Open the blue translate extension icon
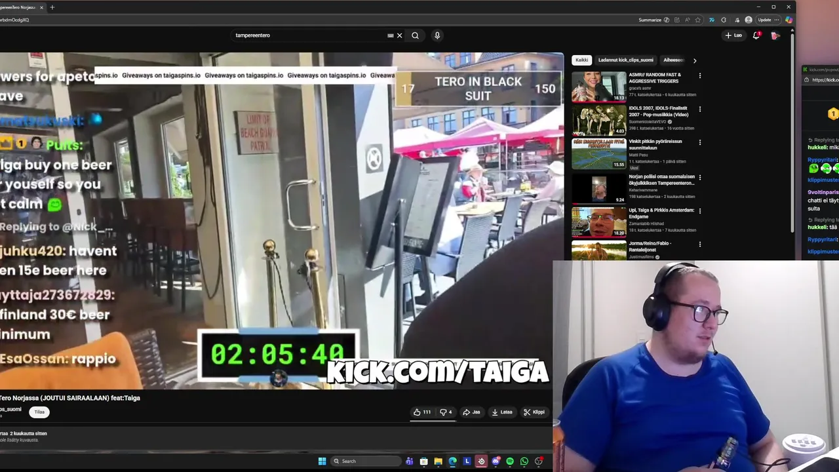This screenshot has width=839, height=472. click(x=712, y=20)
